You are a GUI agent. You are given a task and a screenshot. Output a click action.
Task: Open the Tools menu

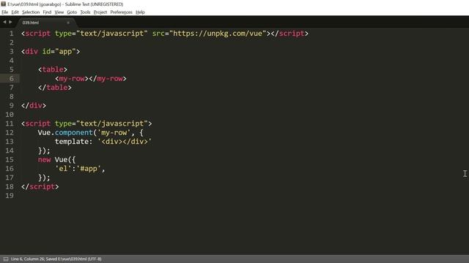[x=85, y=12]
